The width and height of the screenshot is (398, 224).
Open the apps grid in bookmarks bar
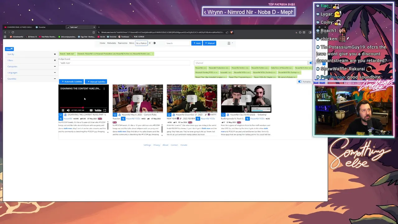(x=5, y=37)
